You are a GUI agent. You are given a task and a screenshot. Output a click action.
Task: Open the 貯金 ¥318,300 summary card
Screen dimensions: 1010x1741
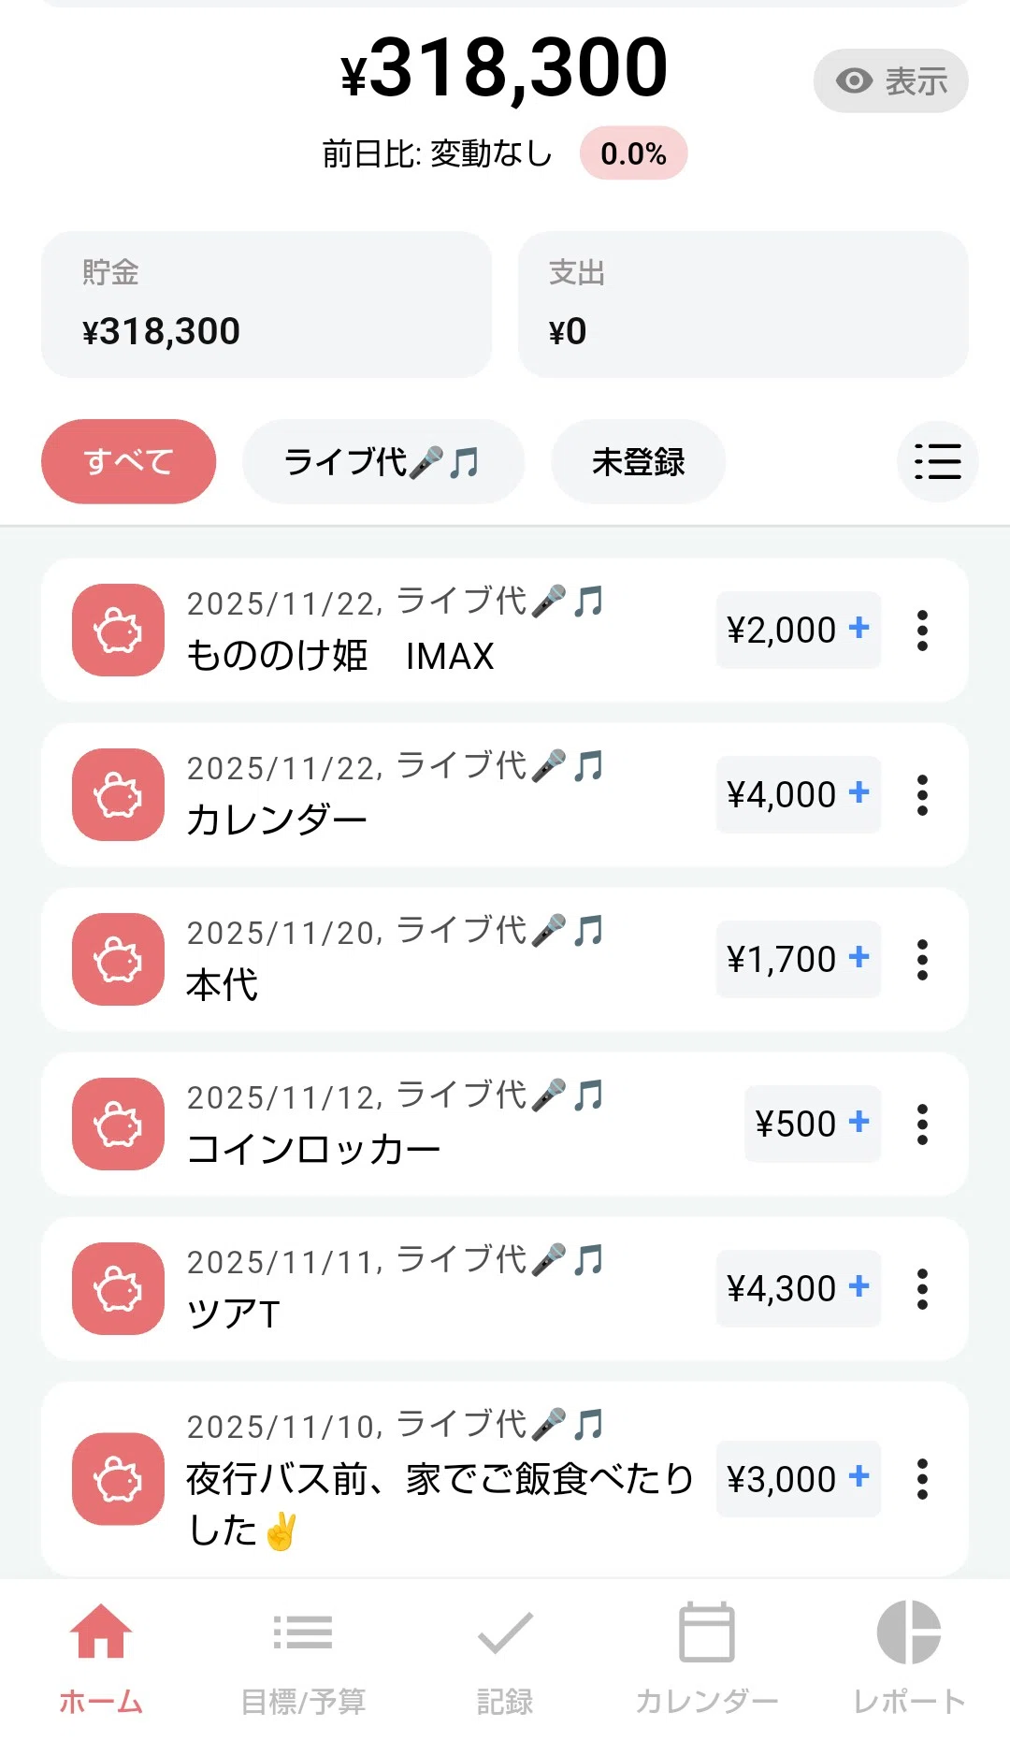[x=267, y=304]
